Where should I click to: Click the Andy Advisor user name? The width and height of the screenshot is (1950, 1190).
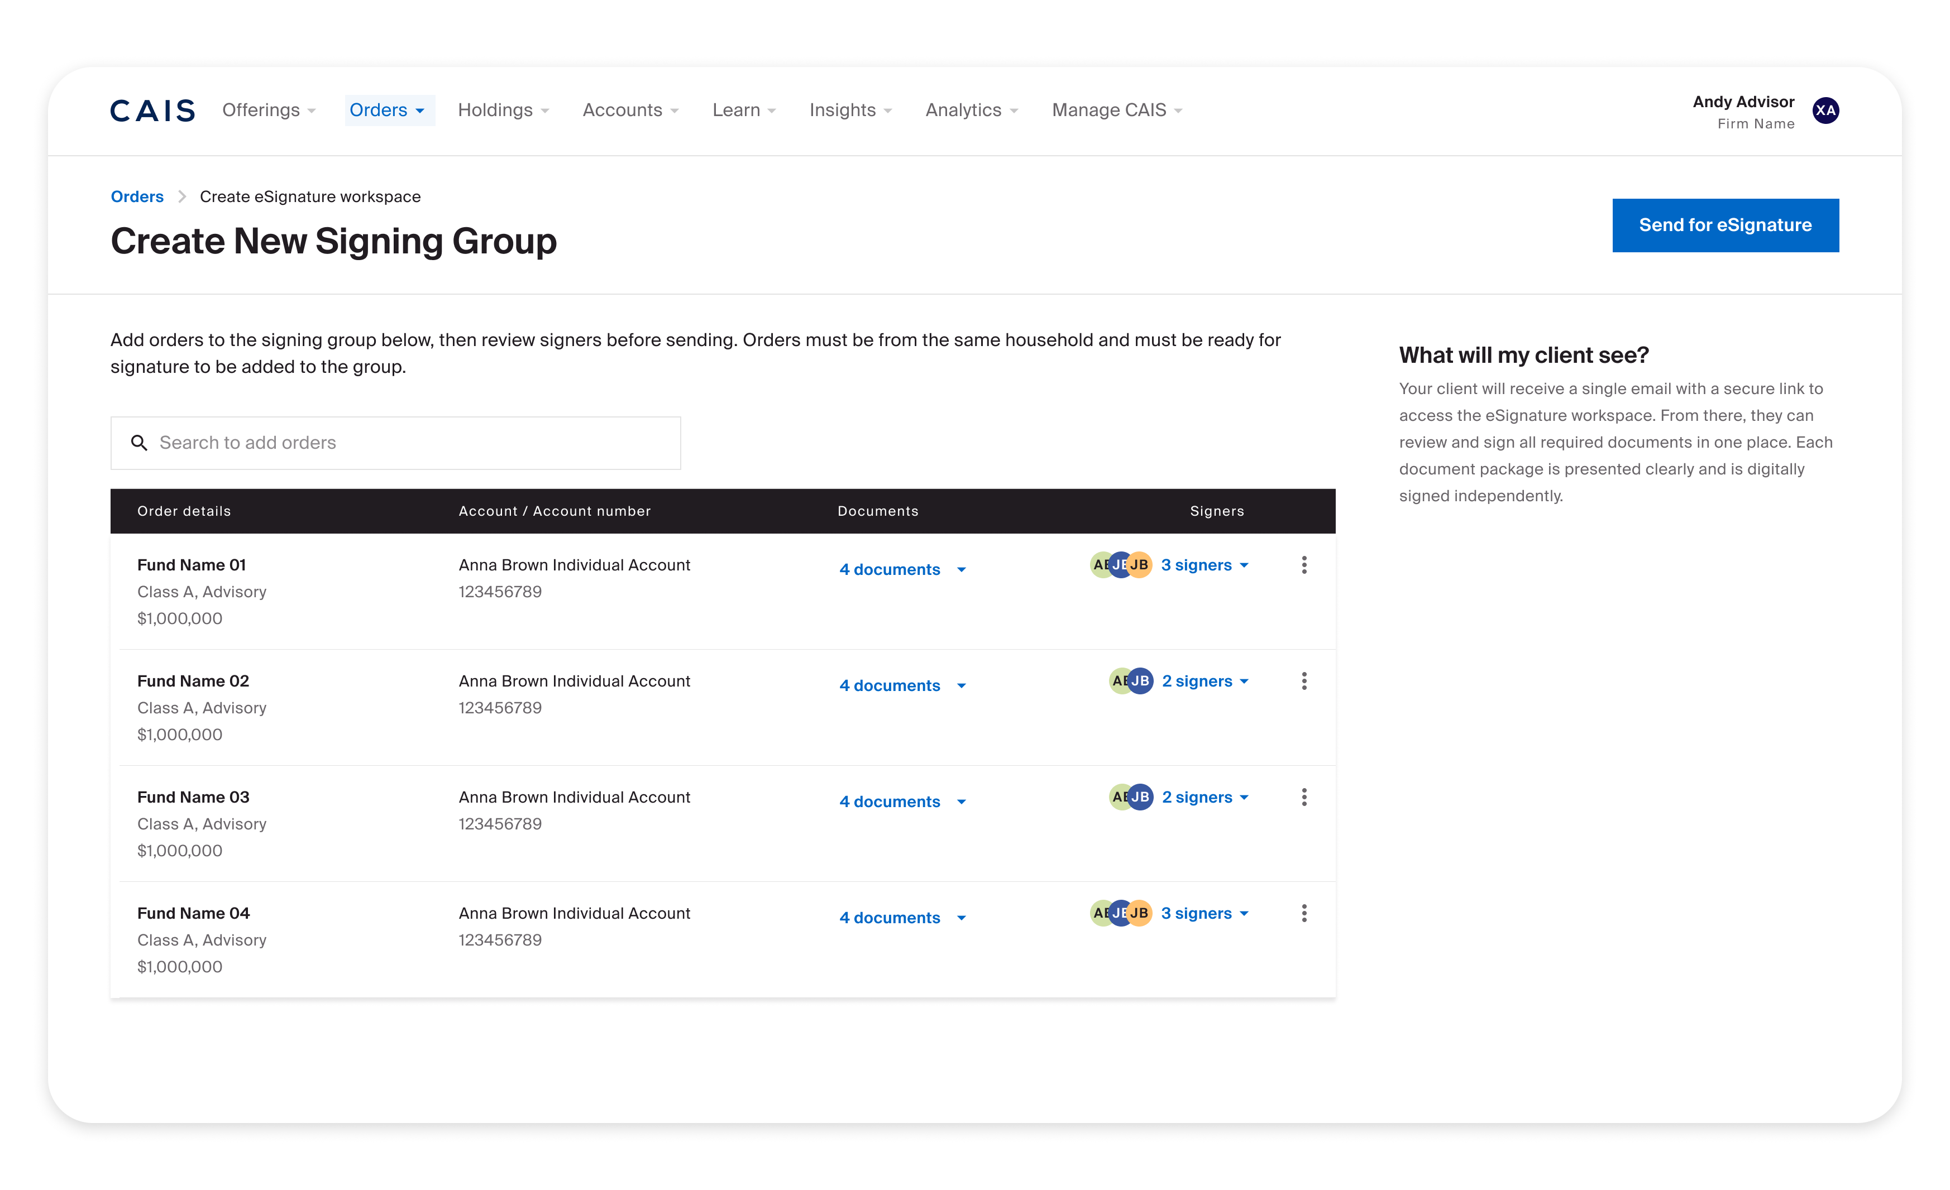pos(1743,102)
